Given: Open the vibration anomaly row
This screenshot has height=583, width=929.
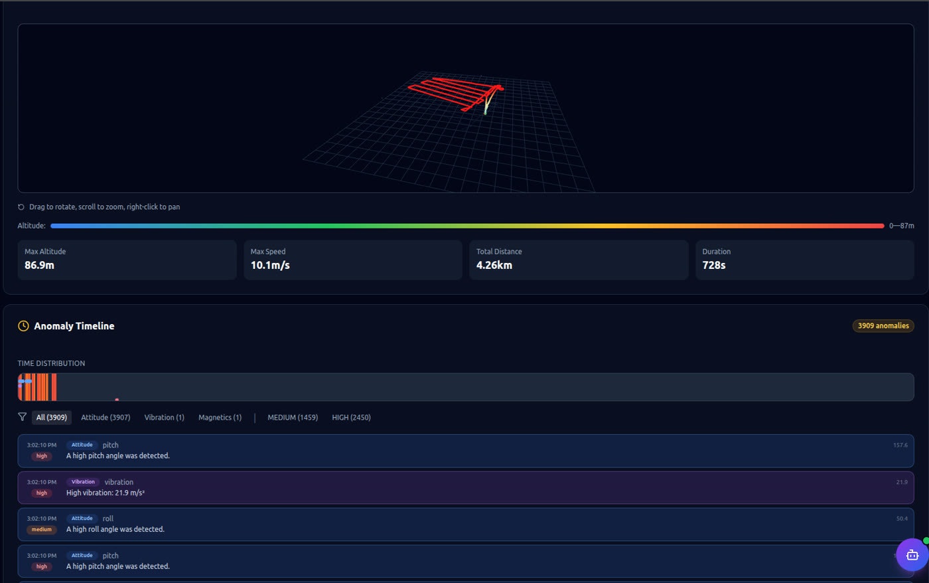Looking at the screenshot, I should 466,487.
